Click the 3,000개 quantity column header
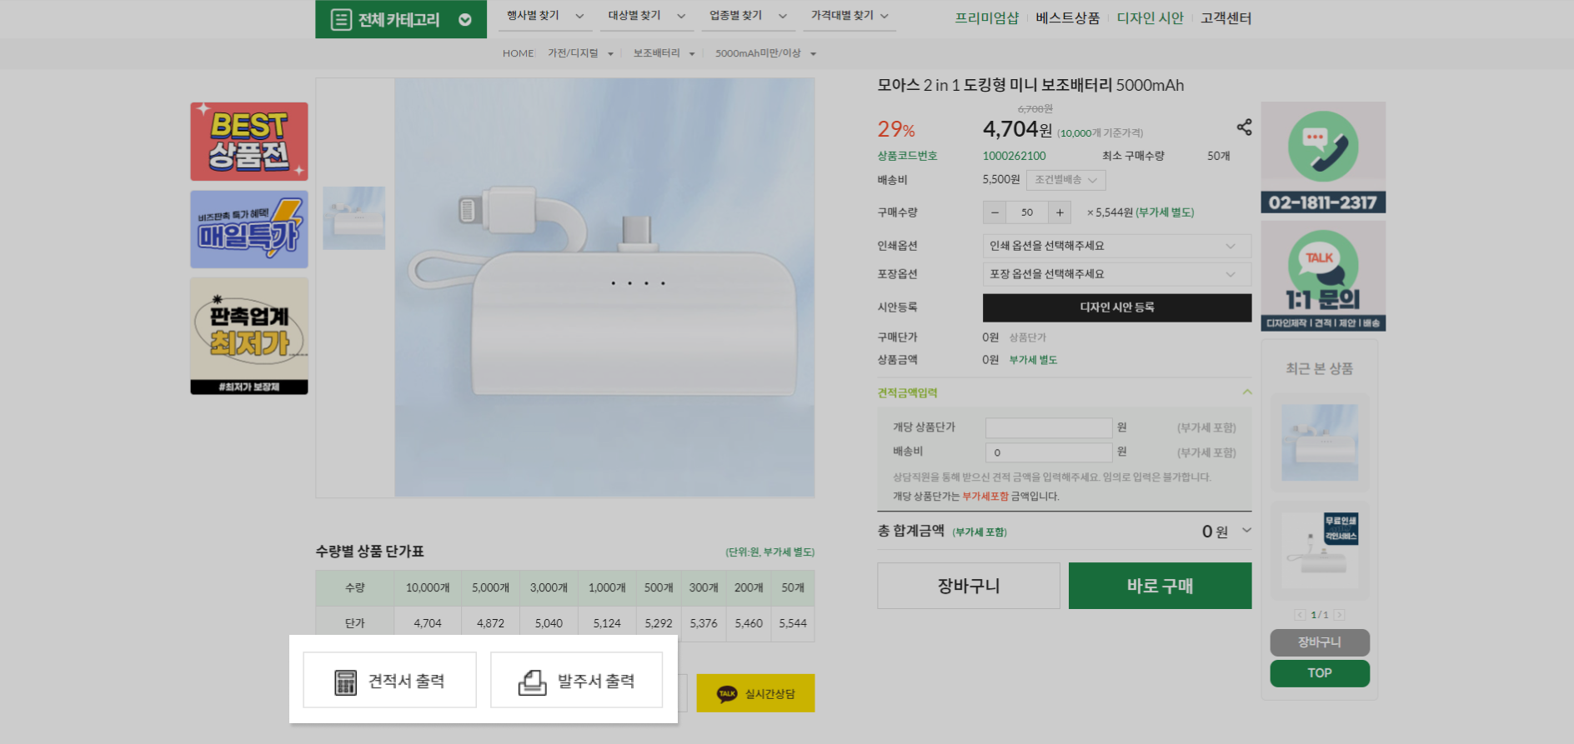 coord(549,587)
